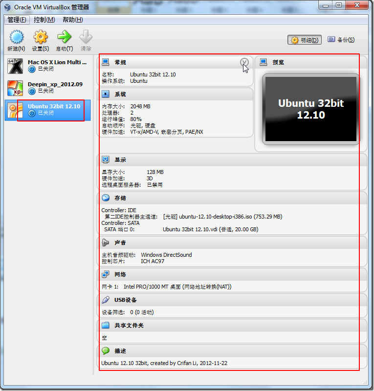Click the USB设备 section heading
The height and width of the screenshot is (391, 374).
pyautogui.click(x=126, y=300)
